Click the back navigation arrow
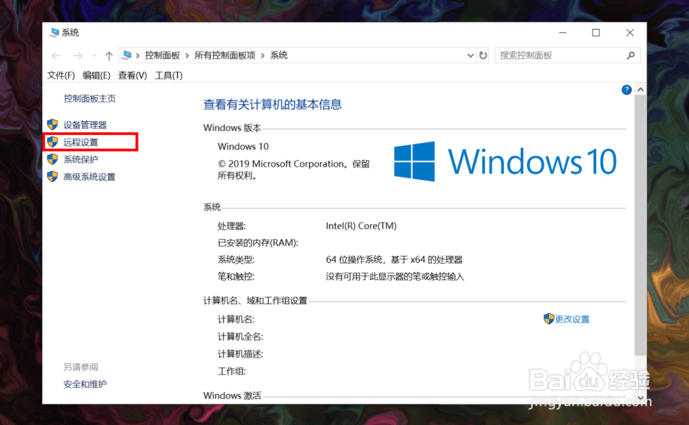This screenshot has width=689, height=425. (56, 56)
